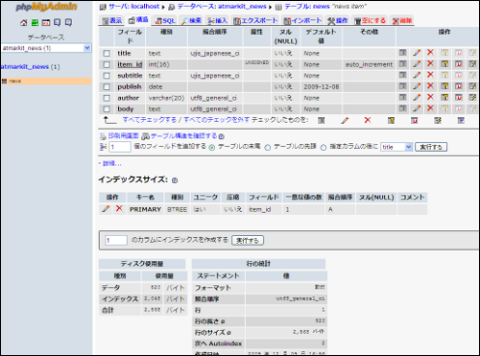Click the red X for checked fields
480x356 pixels.
tap(368, 120)
